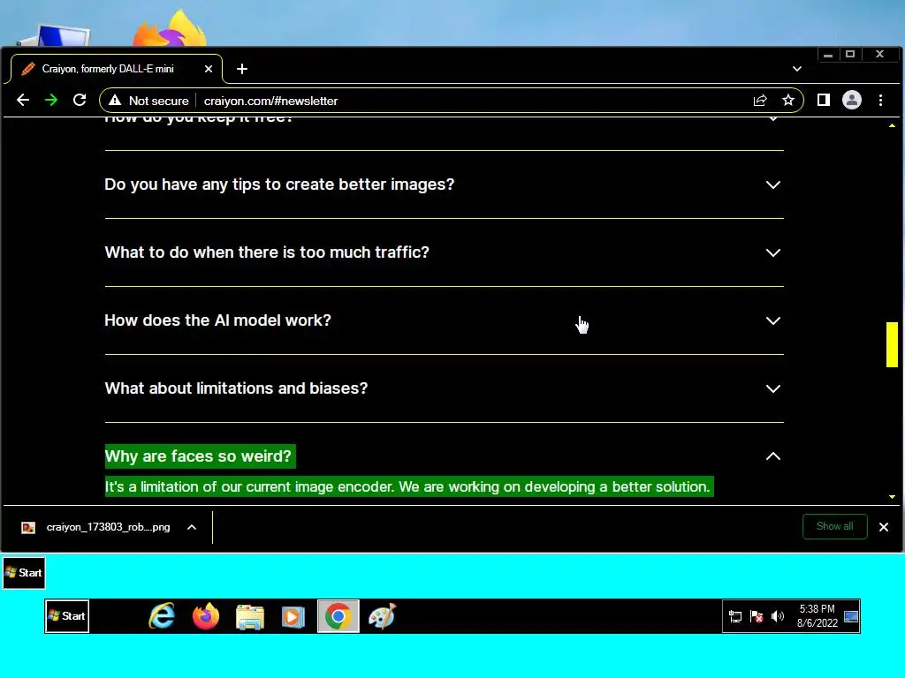Click the address bar URL craiyon.com/#newsletter
Viewport: 905px width, 678px height.
270,101
